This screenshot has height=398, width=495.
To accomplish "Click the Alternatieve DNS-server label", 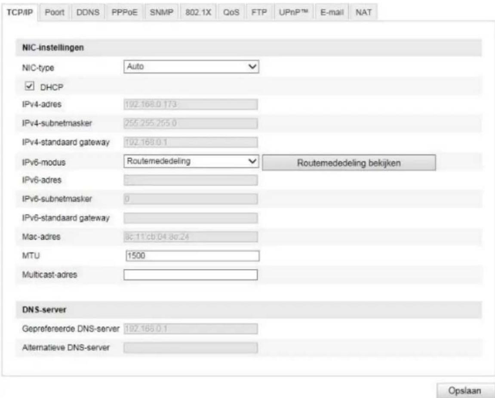I will pos(66,348).
